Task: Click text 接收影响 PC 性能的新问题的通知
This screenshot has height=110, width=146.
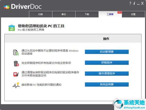Action: click(41, 85)
